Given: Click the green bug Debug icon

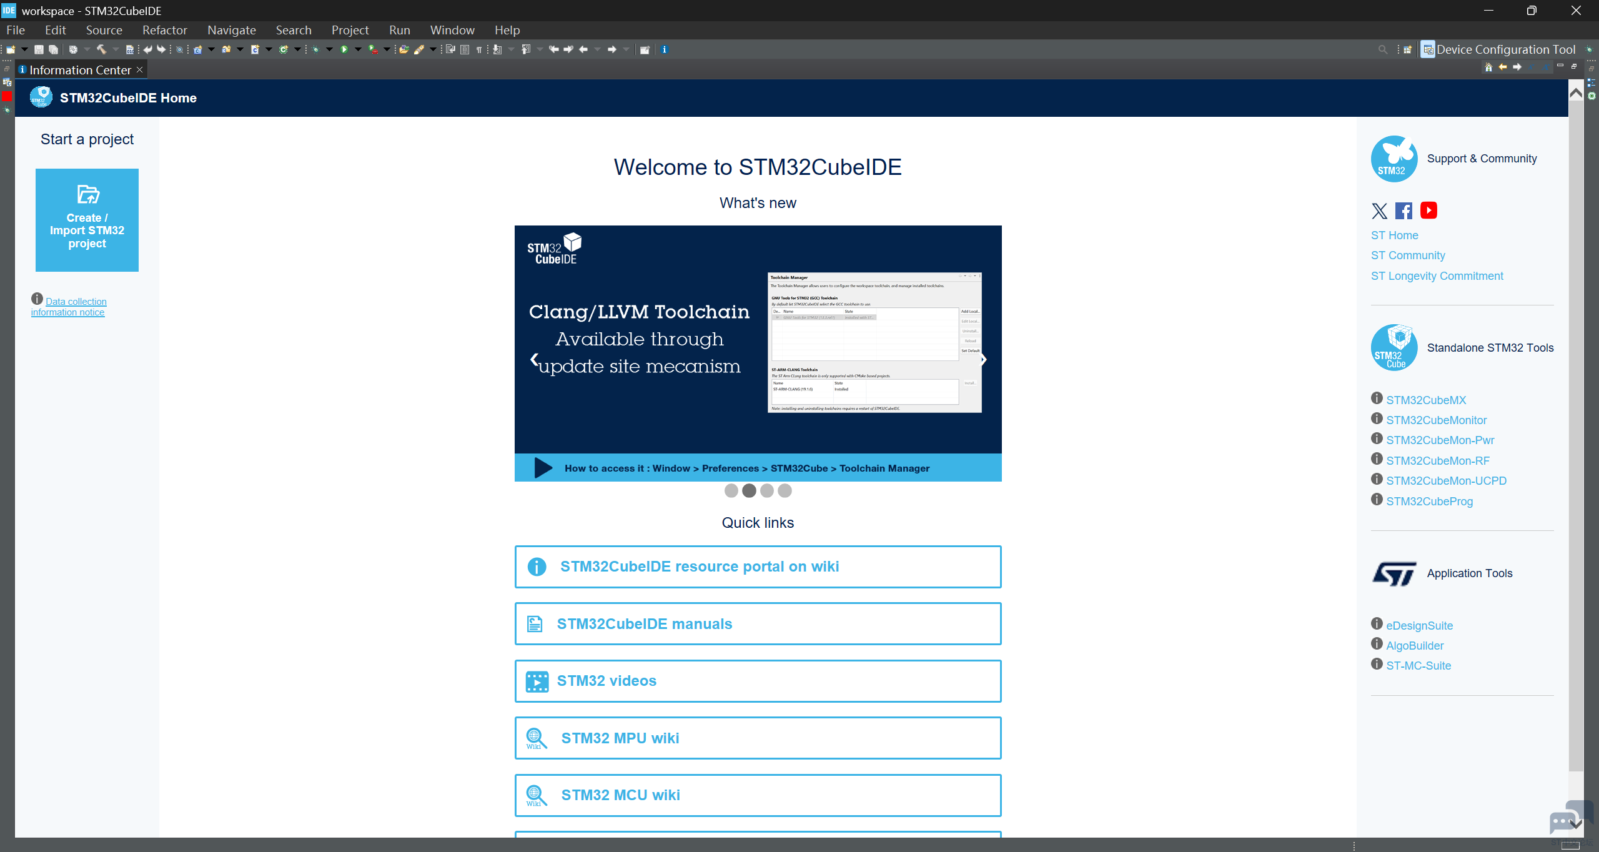Looking at the screenshot, I should (x=316, y=49).
